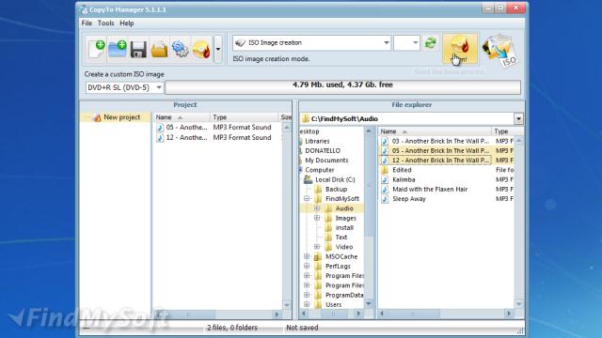Click the Images folder icon in tree
The height and width of the screenshot is (338, 602).
328,218
